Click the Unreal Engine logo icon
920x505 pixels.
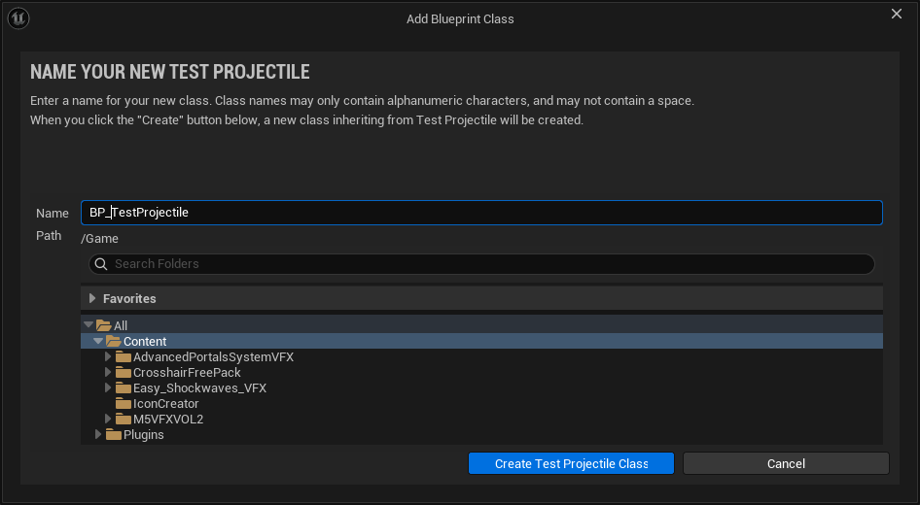[x=19, y=18]
